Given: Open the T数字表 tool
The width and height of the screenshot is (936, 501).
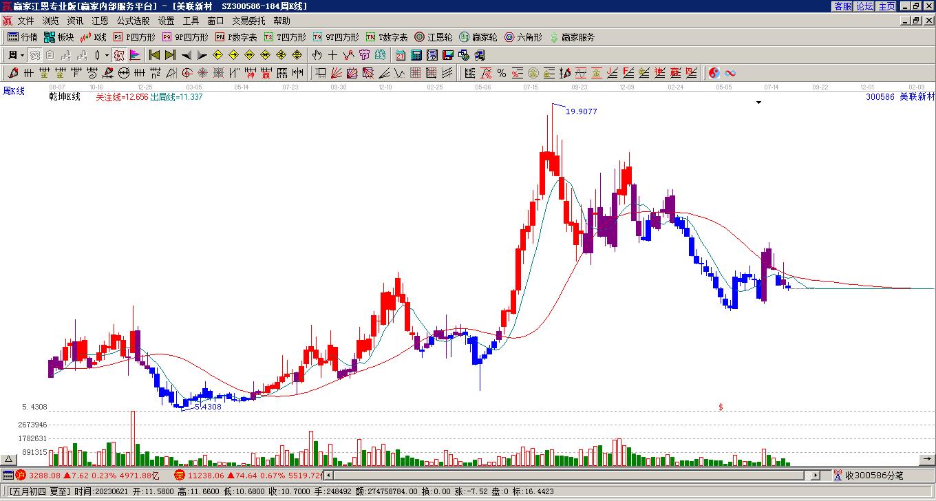Looking at the screenshot, I should 387,37.
